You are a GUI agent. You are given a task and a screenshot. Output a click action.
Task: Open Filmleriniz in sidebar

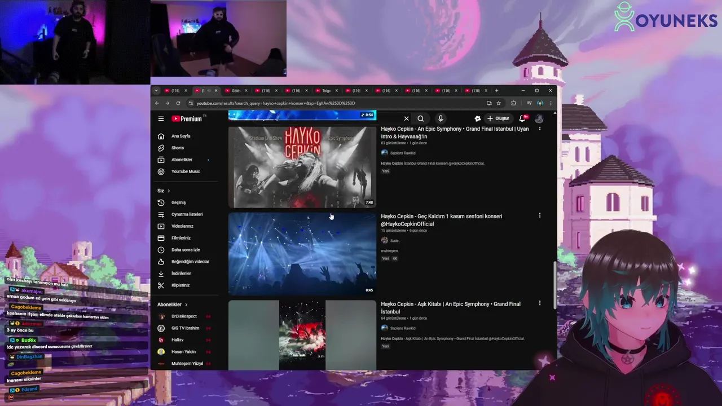click(x=184, y=238)
